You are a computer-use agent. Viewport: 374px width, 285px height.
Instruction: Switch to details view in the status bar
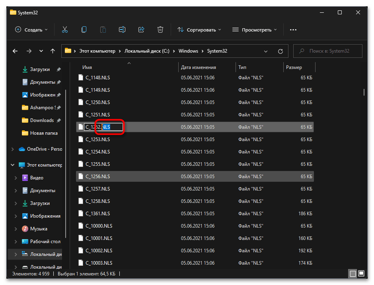353,274
